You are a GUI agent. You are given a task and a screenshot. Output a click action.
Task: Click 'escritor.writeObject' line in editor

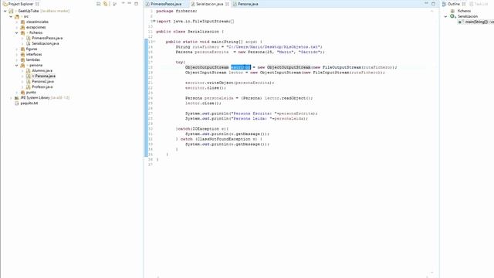click(230, 83)
